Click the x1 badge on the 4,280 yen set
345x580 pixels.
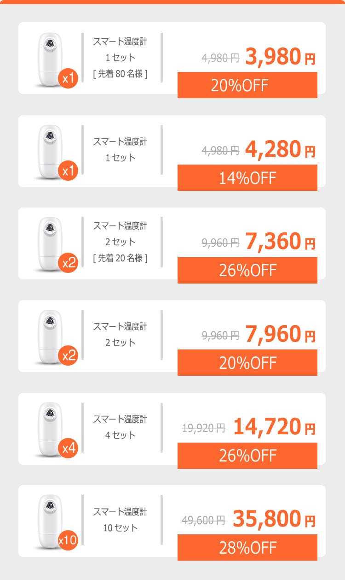click(x=69, y=171)
